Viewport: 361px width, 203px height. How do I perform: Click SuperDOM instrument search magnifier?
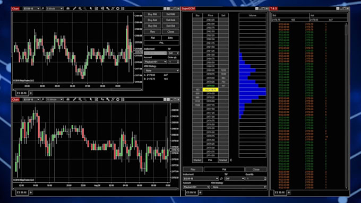[221, 179]
